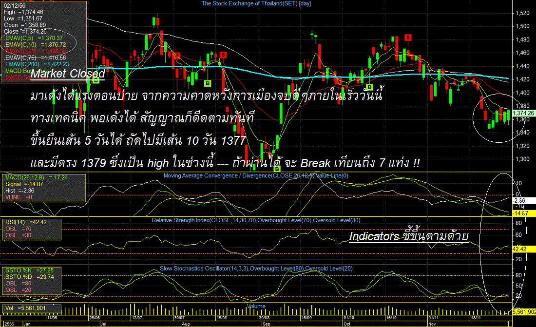Click the green B buy marker near 01/10
Image resolution: width=536 pixels, height=327 pixels.
tap(369, 87)
